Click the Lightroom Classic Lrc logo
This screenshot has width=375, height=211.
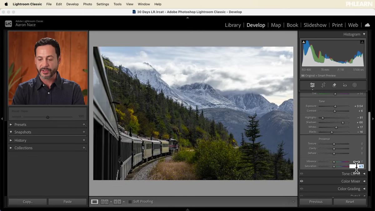pos(8,23)
